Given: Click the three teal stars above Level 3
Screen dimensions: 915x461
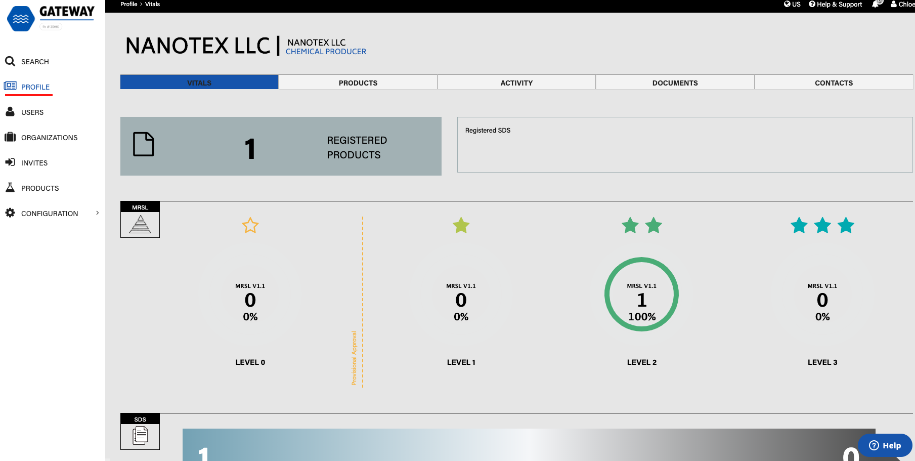Looking at the screenshot, I should coord(822,225).
